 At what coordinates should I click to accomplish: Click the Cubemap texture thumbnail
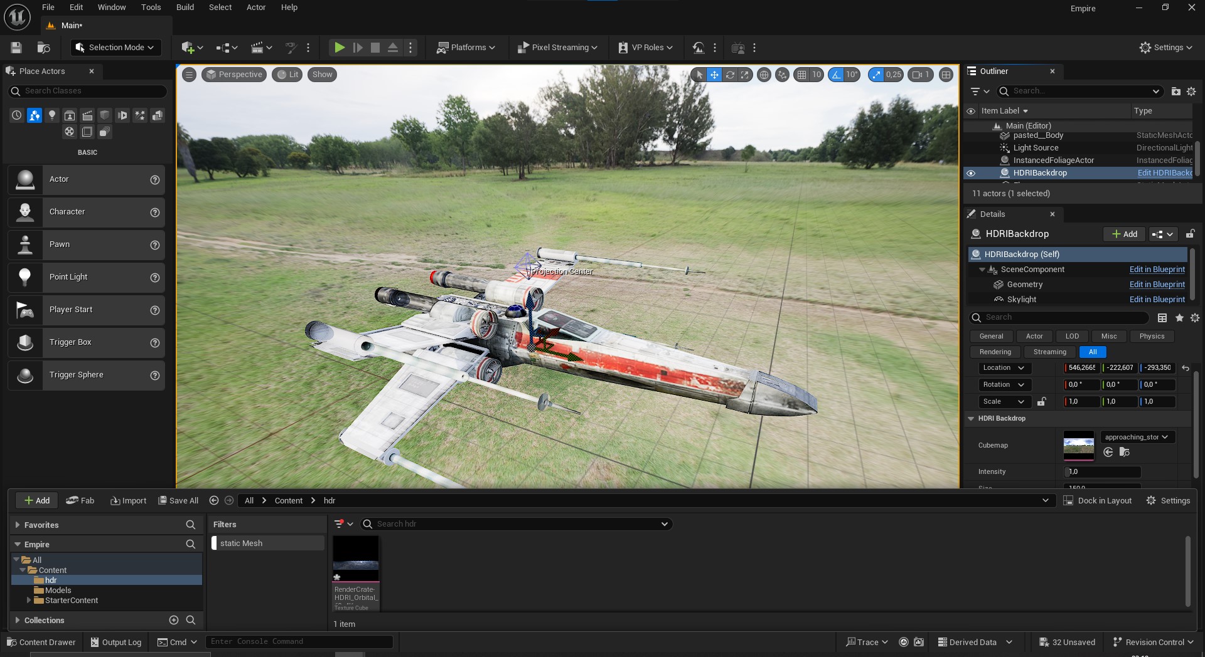(x=1078, y=446)
